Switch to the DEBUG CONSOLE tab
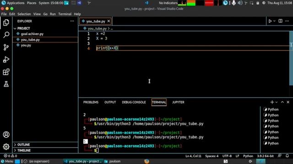The width and height of the screenshot is (293, 164). (134, 102)
